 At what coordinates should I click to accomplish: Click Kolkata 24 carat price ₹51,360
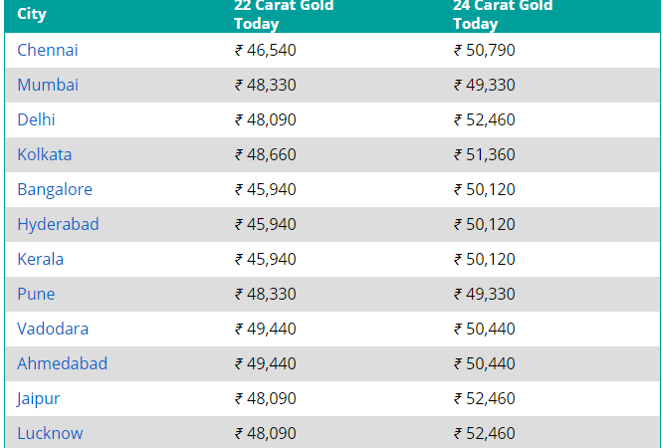tap(485, 154)
